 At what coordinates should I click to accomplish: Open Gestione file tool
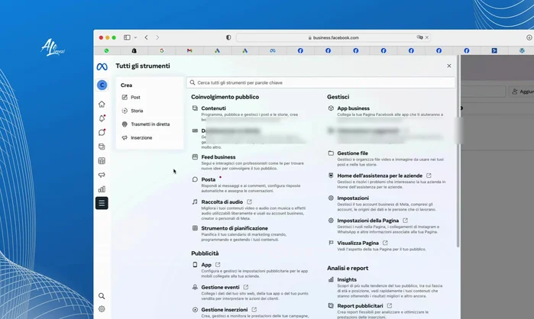(353, 153)
